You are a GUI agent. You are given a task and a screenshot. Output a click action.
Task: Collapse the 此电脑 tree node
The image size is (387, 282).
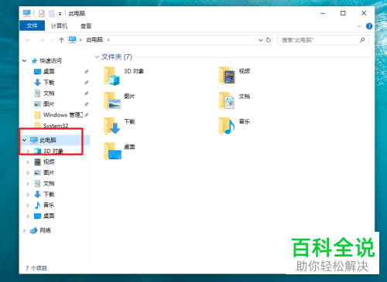tap(24, 140)
